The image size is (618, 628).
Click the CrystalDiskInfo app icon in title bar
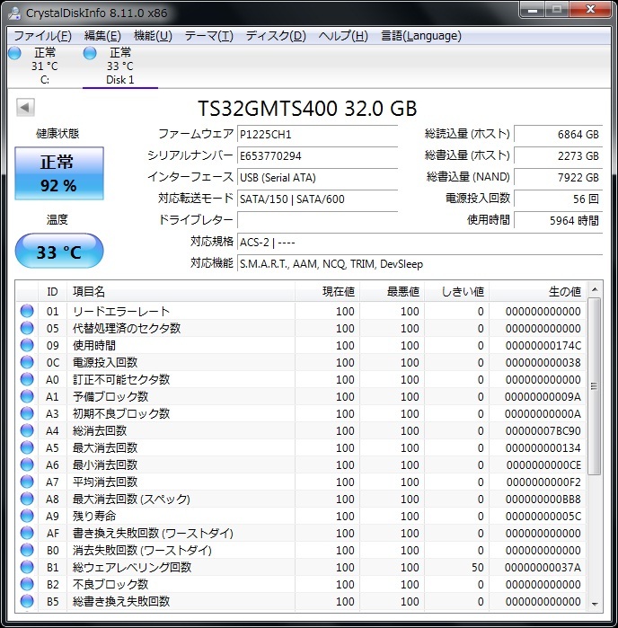coord(14,13)
